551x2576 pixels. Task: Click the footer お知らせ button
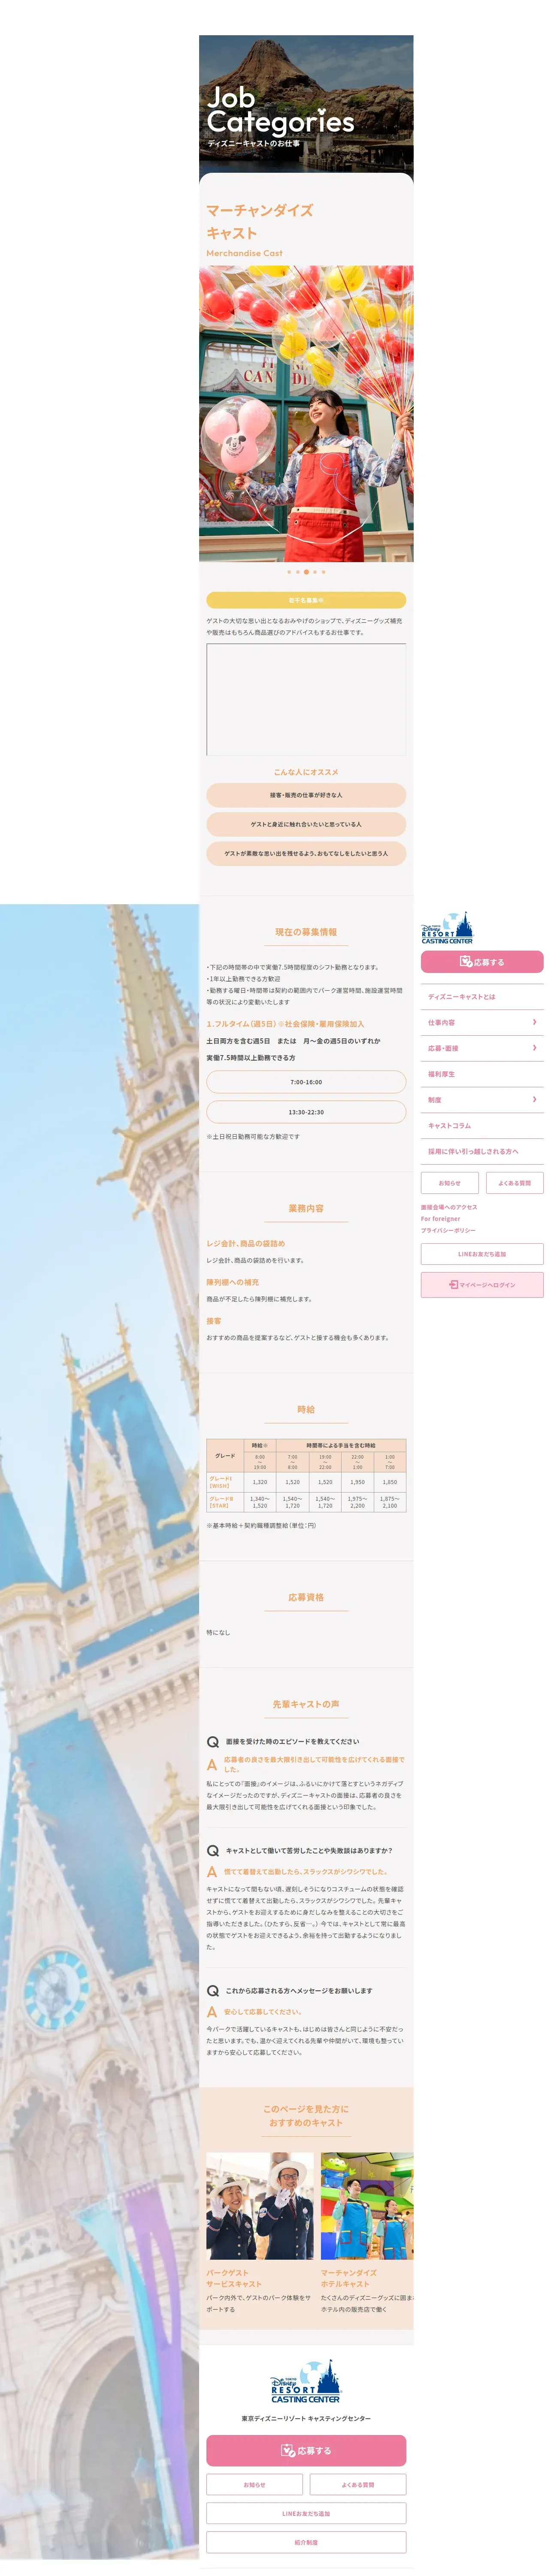(254, 2484)
